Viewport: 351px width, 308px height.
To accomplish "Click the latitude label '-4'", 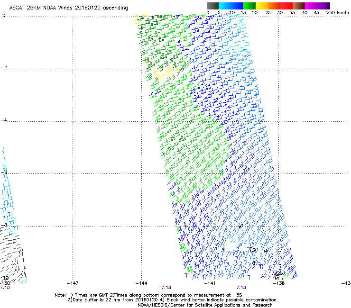I will tap(4, 120).
